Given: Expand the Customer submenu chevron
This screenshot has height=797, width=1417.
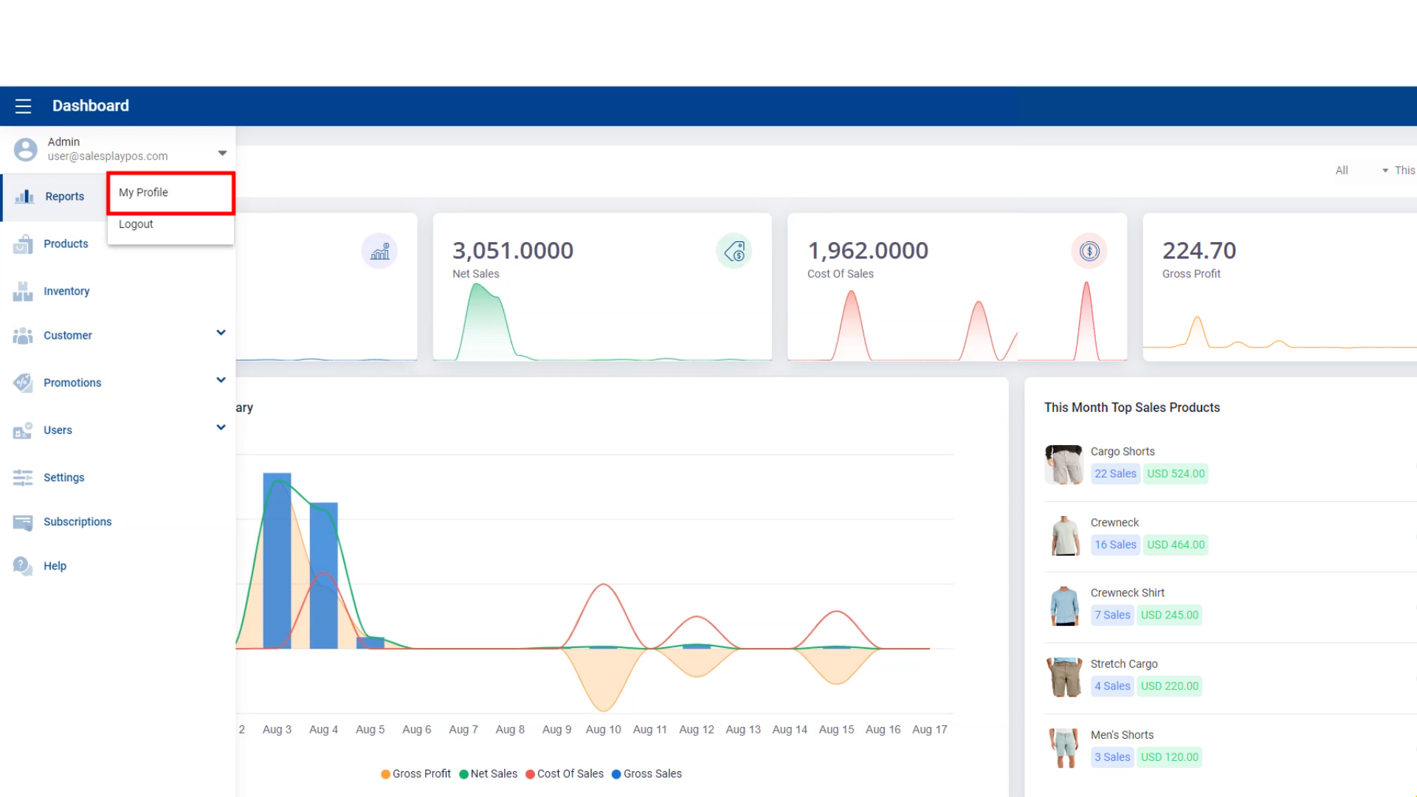Looking at the screenshot, I should [221, 333].
